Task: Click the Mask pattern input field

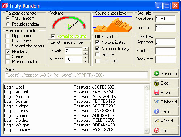Action: (x=76, y=75)
